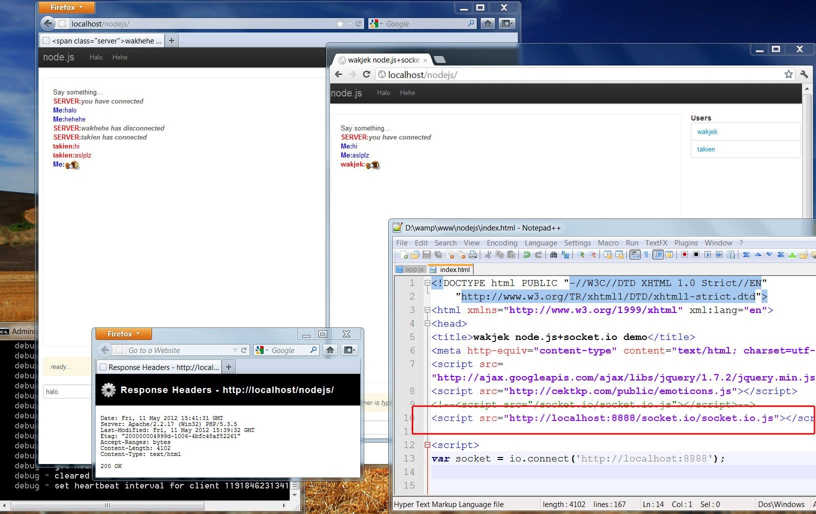Screen dimensions: 816x514
Task: Switch to the app.js tab
Action: [x=410, y=269]
